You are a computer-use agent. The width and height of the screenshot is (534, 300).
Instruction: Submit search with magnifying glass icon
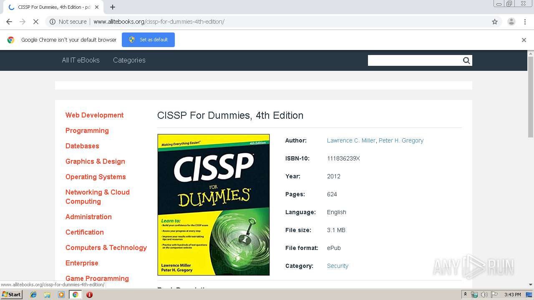tap(466, 60)
